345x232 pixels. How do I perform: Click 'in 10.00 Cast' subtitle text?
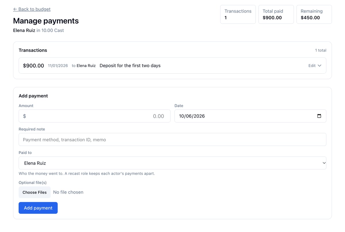(50, 30)
